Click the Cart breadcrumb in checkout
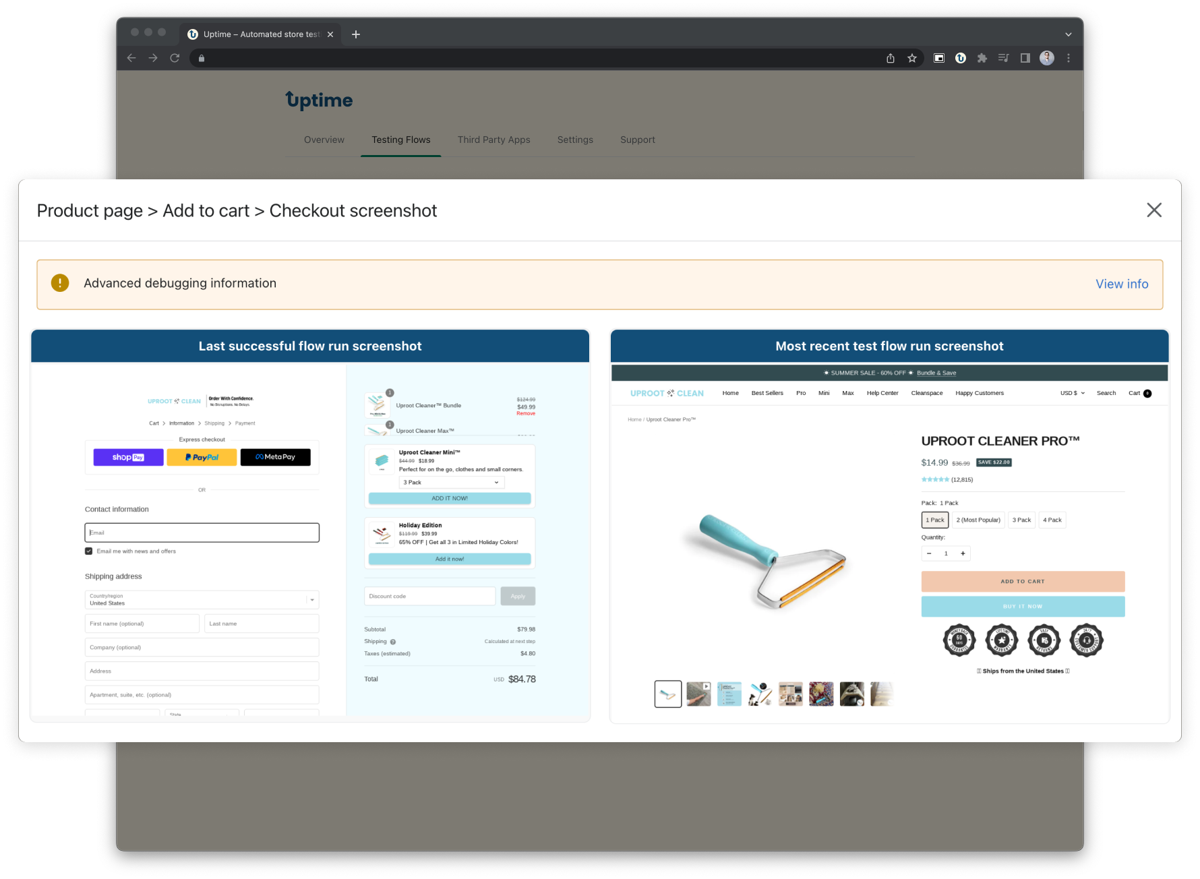 (x=154, y=423)
